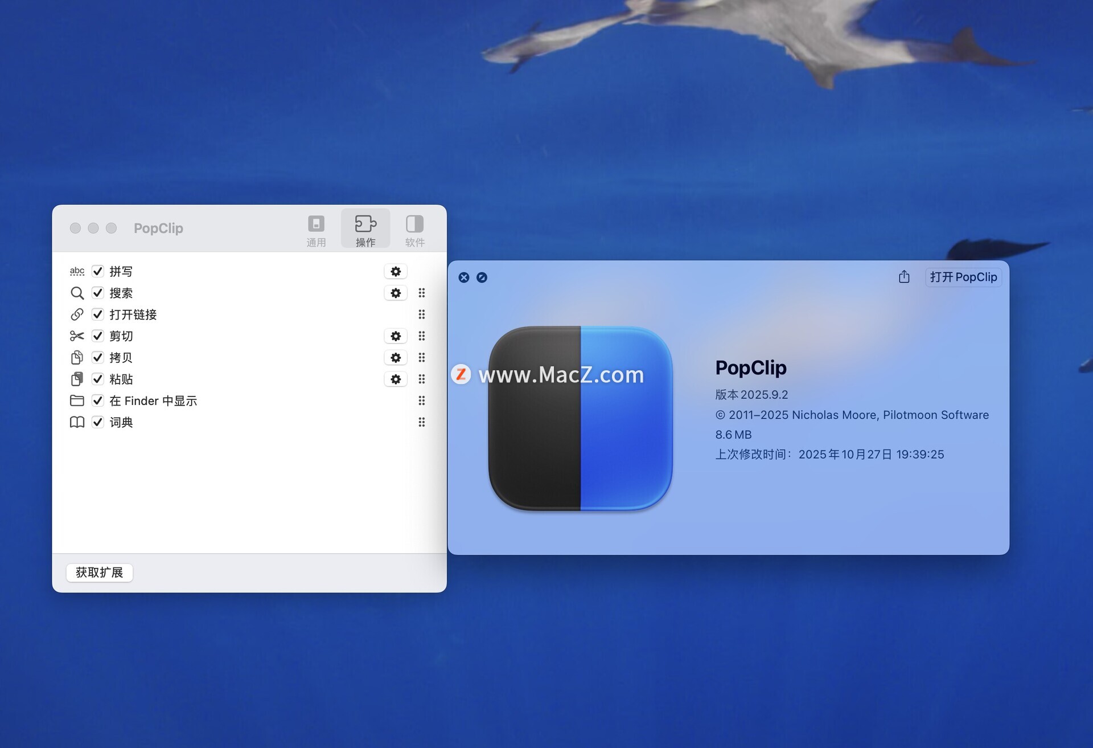
Task: Click the 获取扩展 button
Action: click(100, 573)
